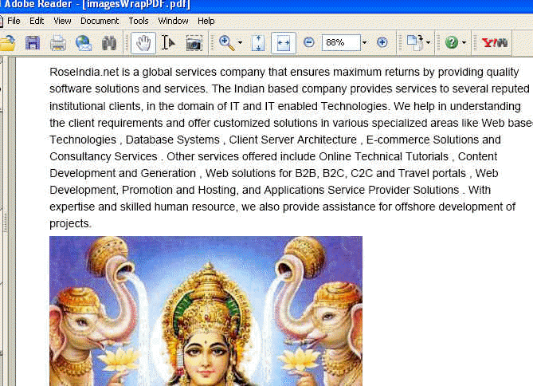Search the document with the binoculars icon

(x=109, y=43)
